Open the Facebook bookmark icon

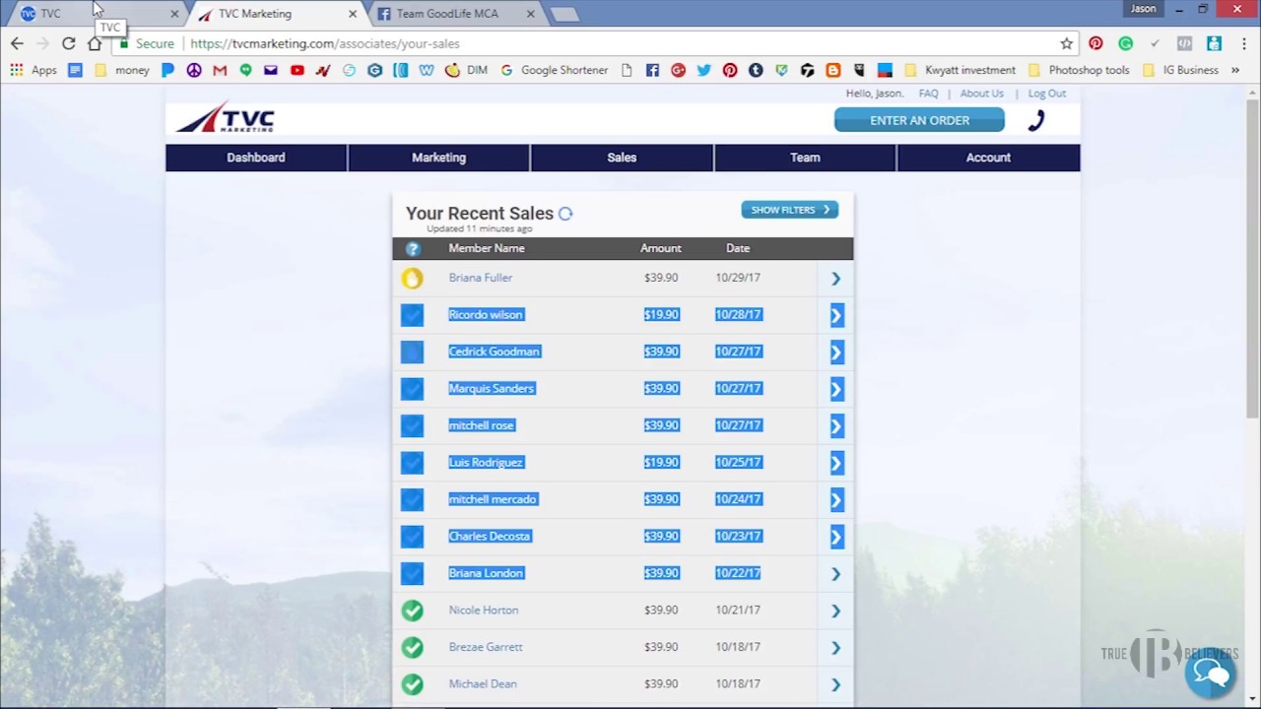652,70
